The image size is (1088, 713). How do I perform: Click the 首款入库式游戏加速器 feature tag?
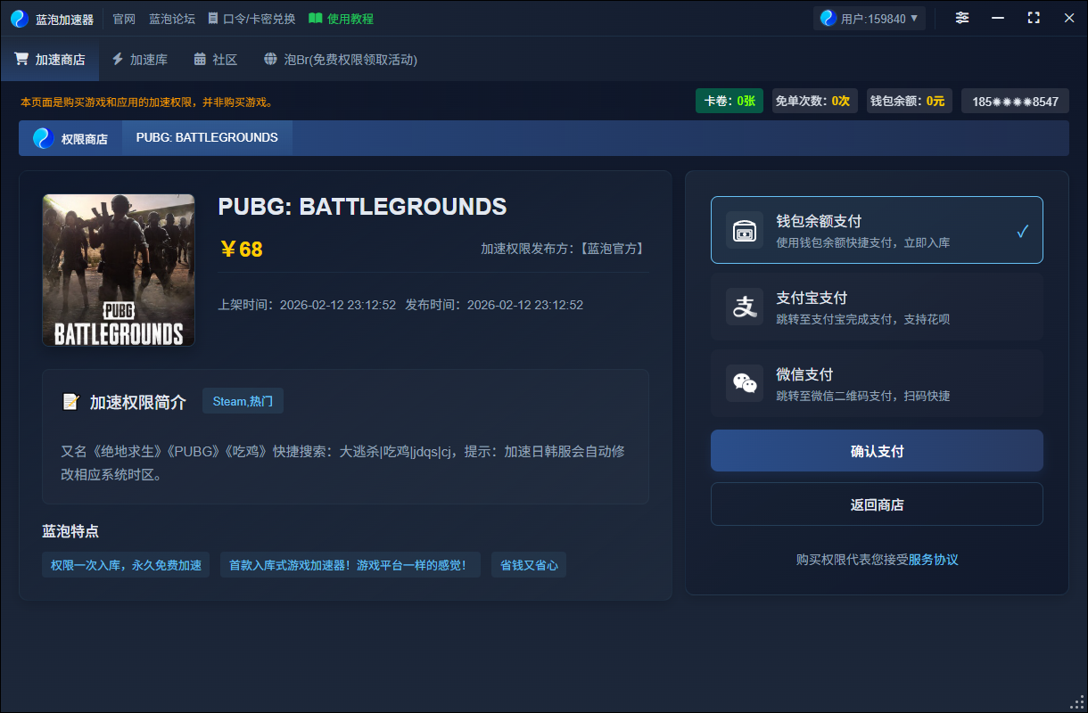coord(350,565)
